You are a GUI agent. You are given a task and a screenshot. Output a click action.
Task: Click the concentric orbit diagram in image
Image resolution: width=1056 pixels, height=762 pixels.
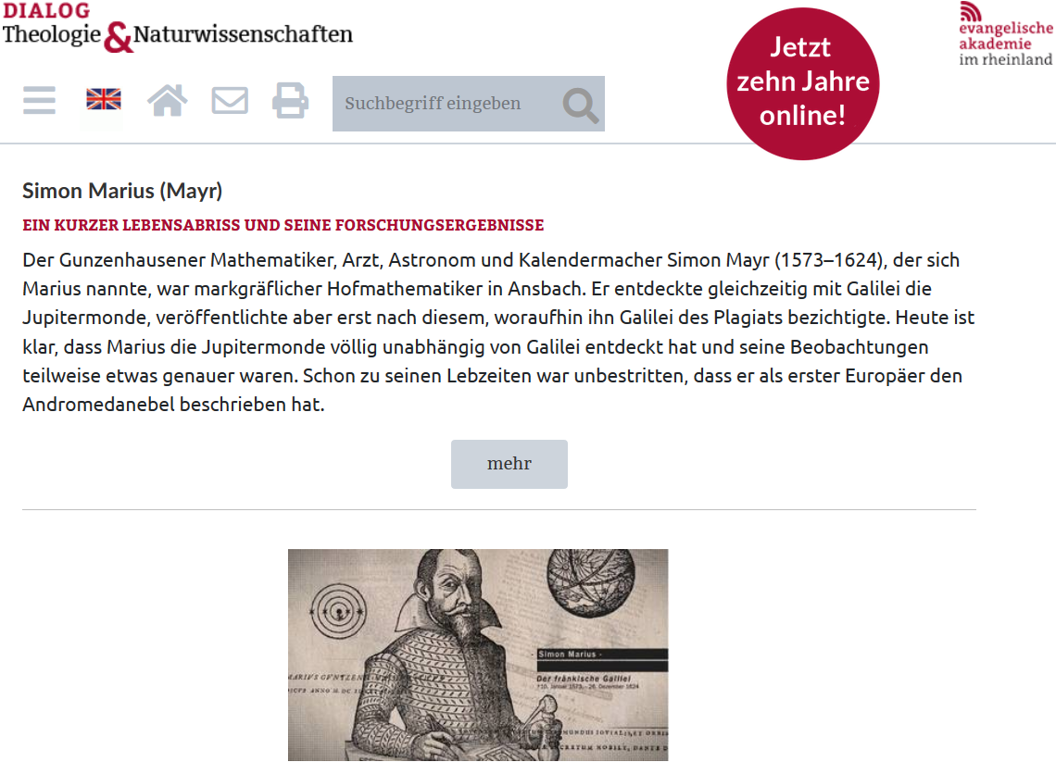339,611
